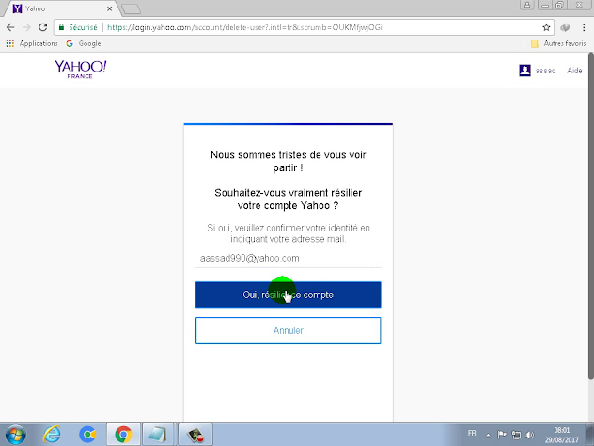Open the Autres favoris folder
This screenshot has height=446, width=594.
coord(558,43)
